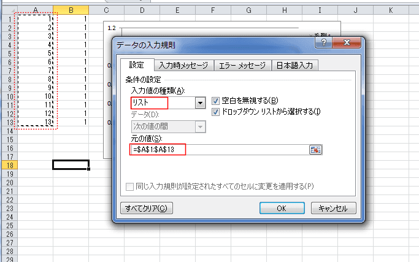Open the 入力値の種類 dropdown arrow
This screenshot has width=419, height=262.
200,103
